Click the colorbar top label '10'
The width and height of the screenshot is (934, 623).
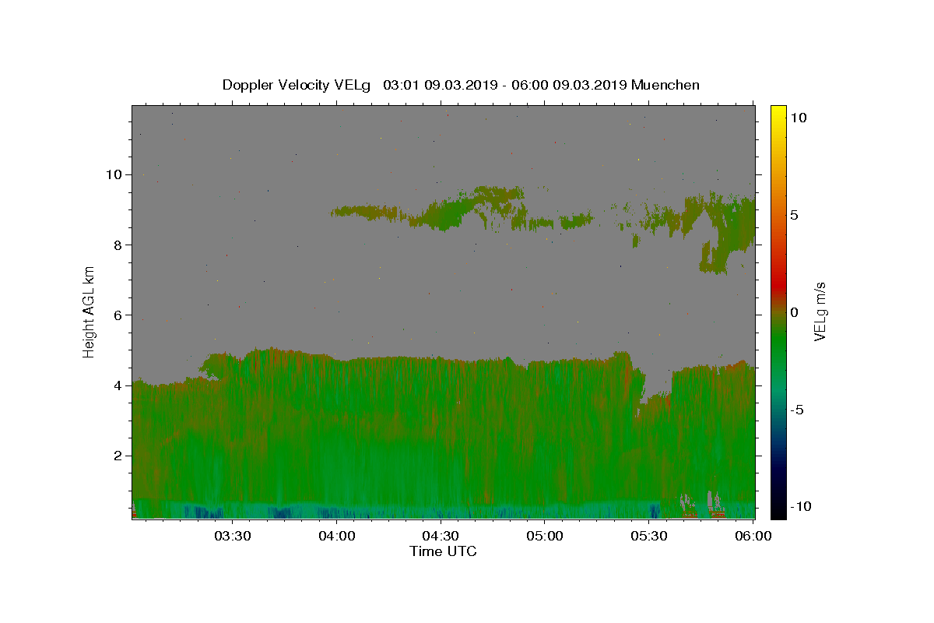(799, 118)
